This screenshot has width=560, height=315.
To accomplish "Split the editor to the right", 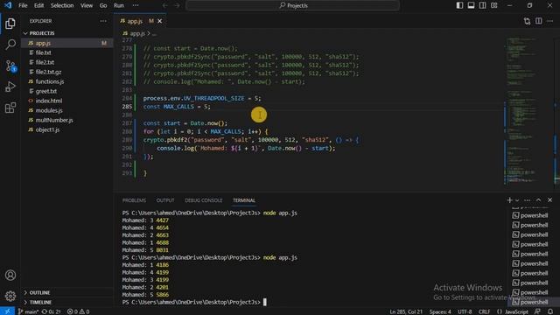I will click(x=539, y=21).
